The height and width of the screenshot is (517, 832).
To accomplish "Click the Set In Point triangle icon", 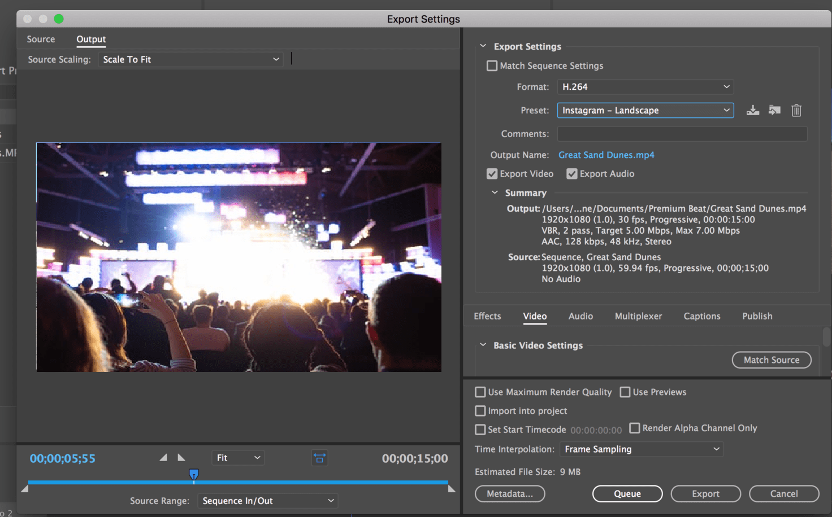I will point(163,458).
